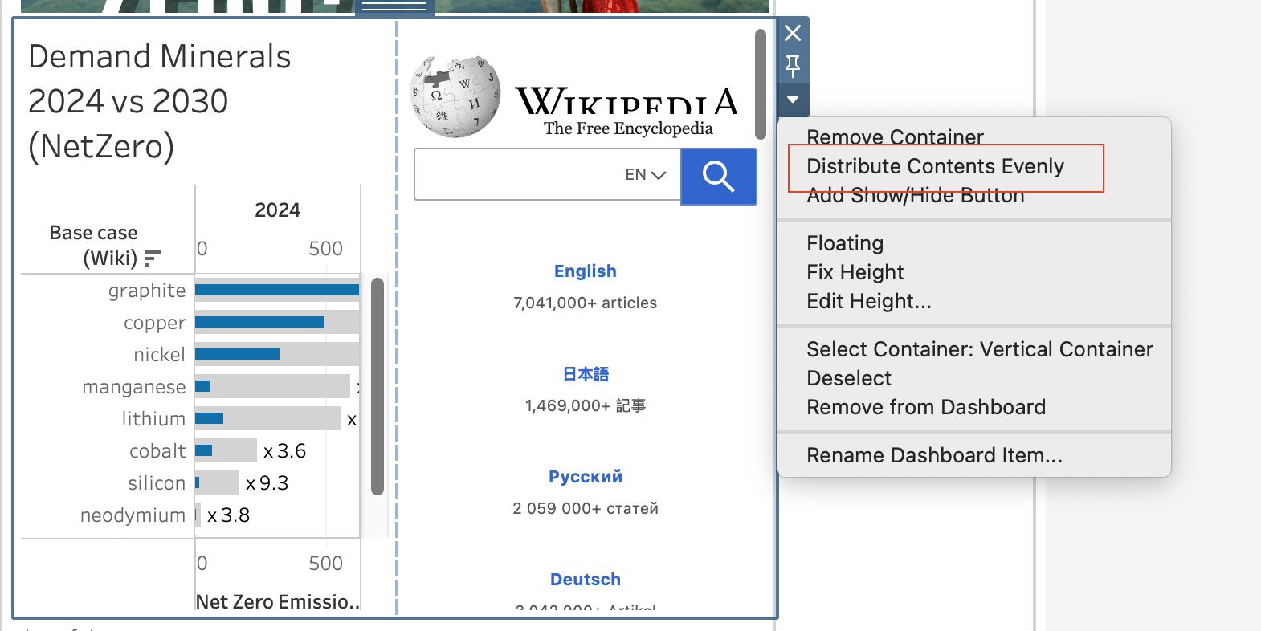
Task: Open the EN language dropdown in the search box
Action: click(646, 175)
